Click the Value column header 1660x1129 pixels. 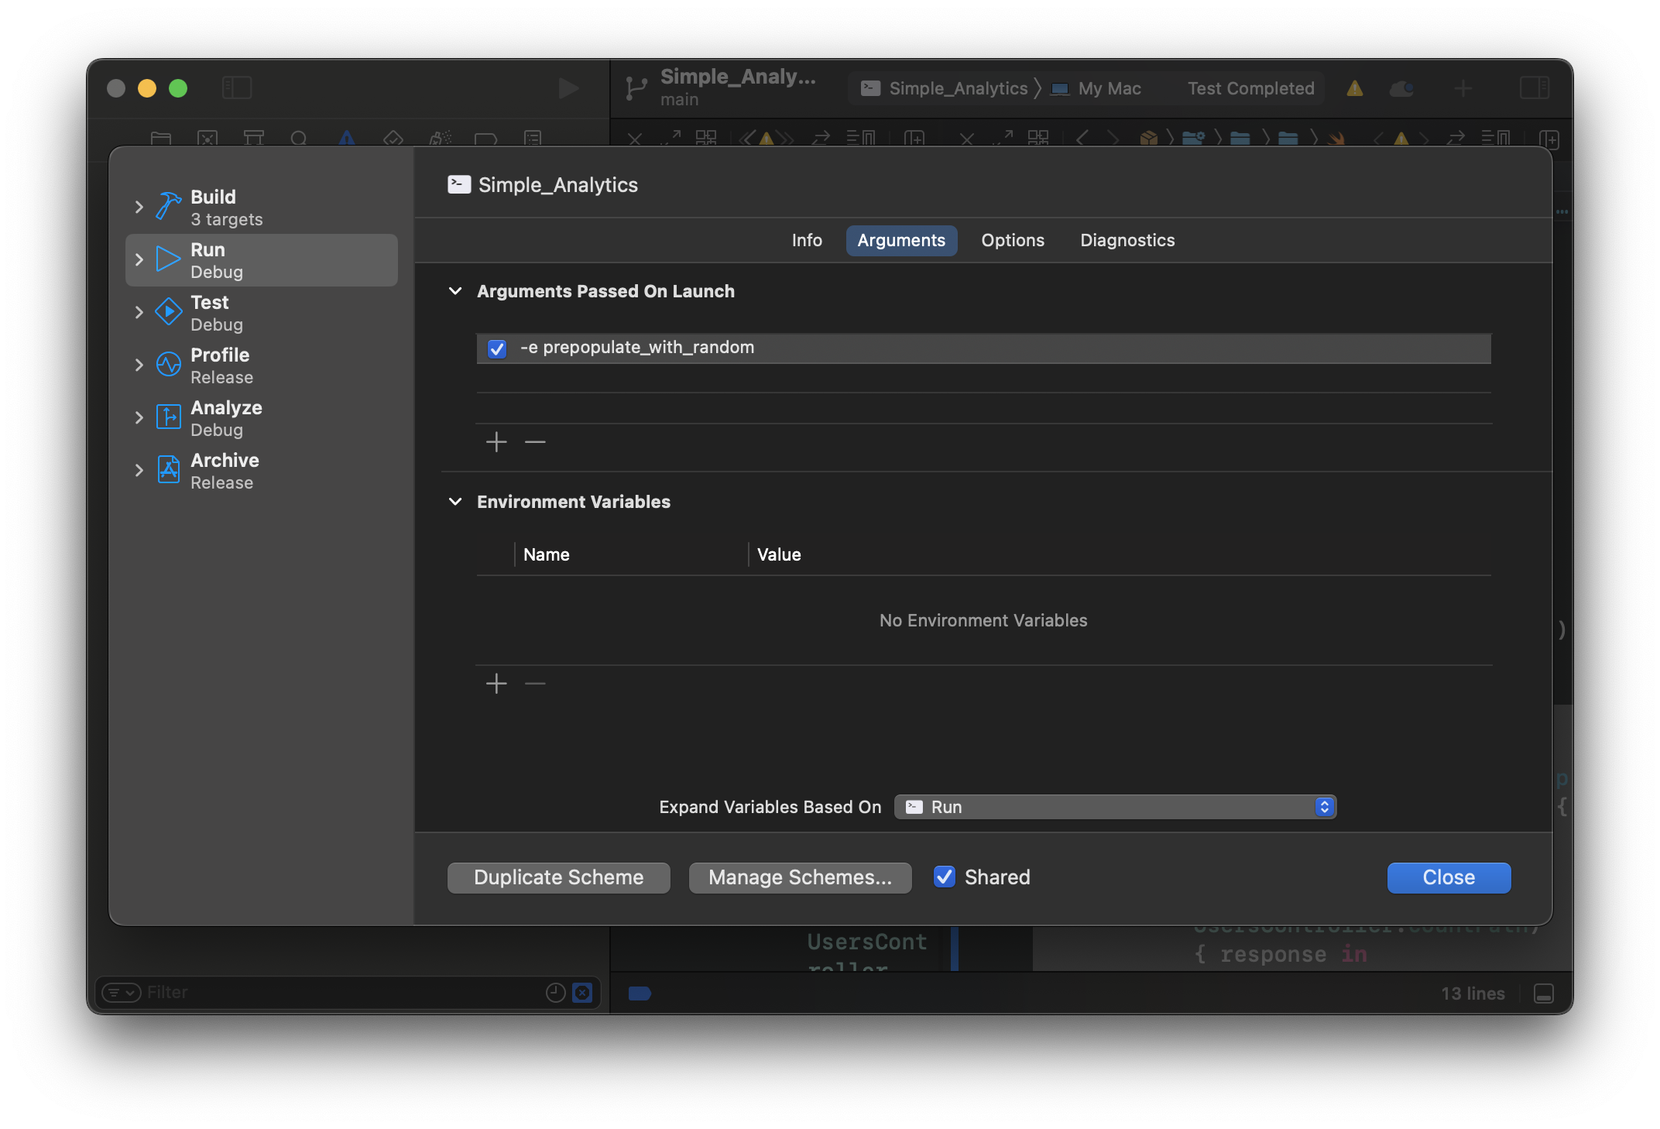pyautogui.click(x=779, y=554)
